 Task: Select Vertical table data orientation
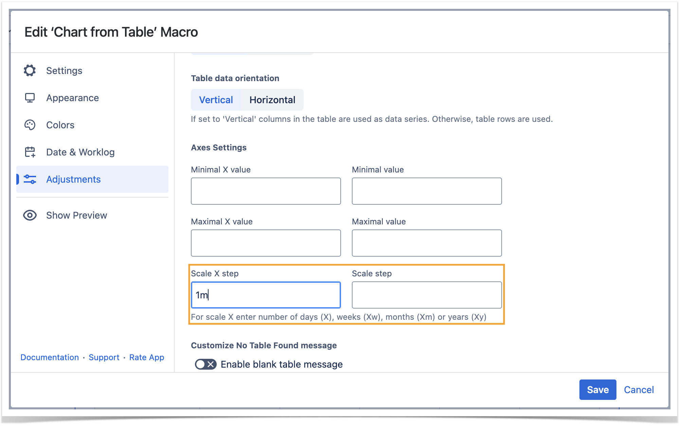pyautogui.click(x=216, y=100)
